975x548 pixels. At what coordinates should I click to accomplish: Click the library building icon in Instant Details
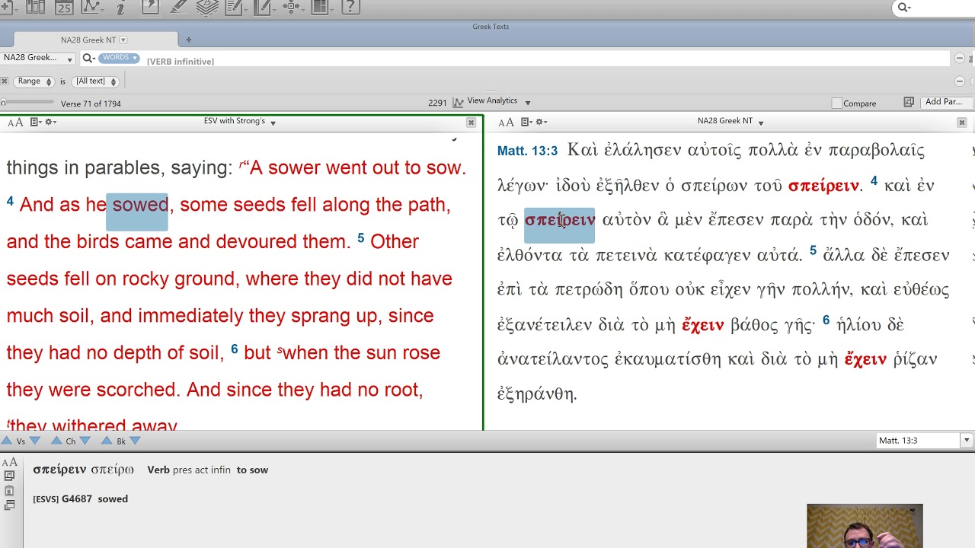9,490
